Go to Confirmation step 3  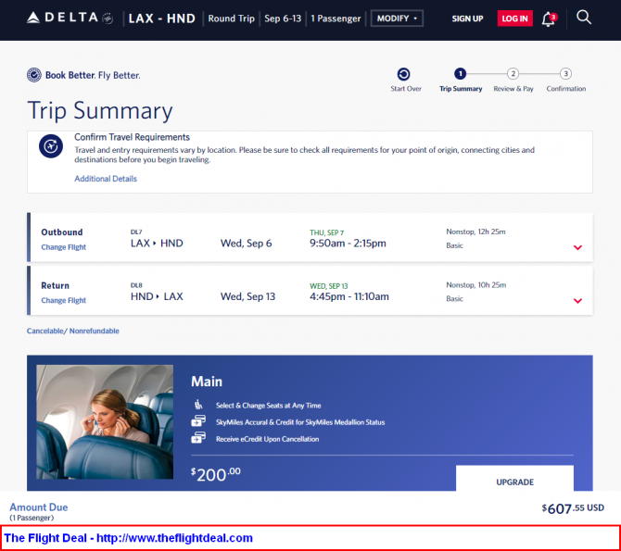(x=565, y=74)
